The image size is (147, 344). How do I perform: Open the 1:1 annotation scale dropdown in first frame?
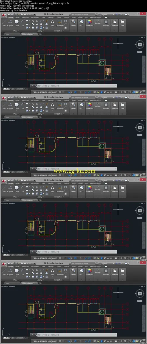tap(112, 92)
